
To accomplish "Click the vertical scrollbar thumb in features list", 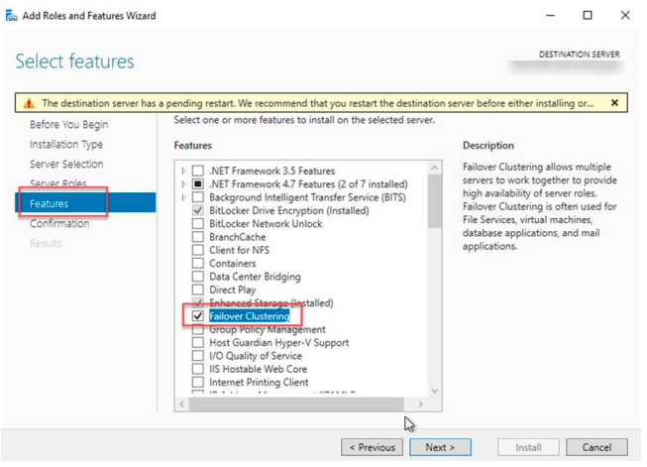I will point(435,201).
